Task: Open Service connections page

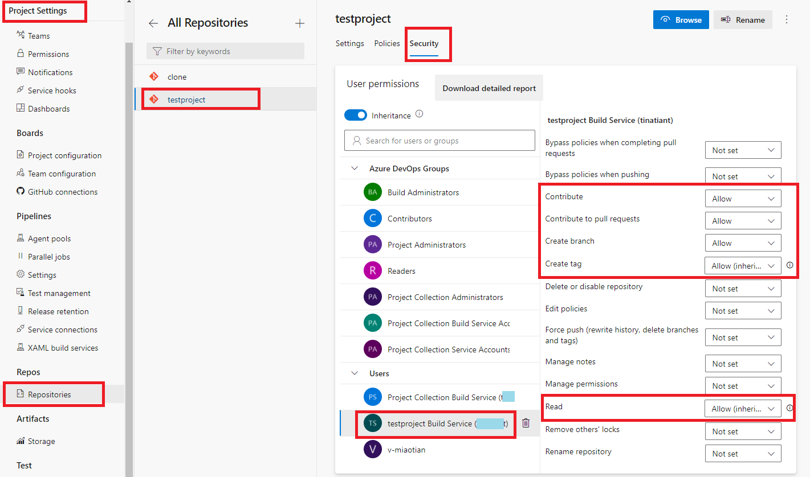Action: [62, 330]
